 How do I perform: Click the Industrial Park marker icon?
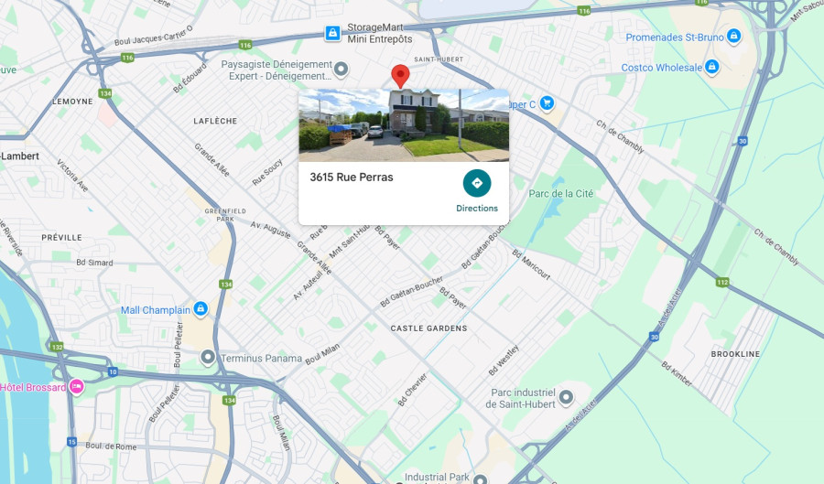(480, 479)
